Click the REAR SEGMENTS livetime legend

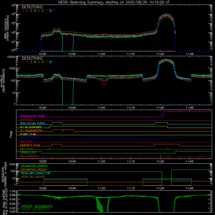(x=36, y=209)
